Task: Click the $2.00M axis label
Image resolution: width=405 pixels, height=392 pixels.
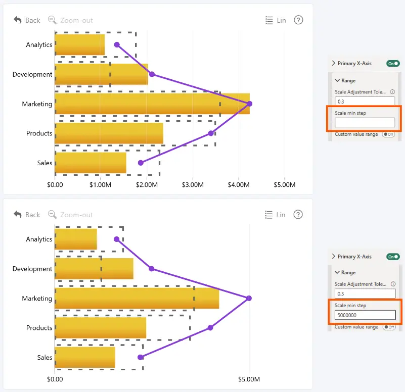Action: click(x=147, y=185)
